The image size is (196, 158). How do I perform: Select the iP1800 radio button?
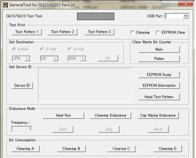pos(42,49)
